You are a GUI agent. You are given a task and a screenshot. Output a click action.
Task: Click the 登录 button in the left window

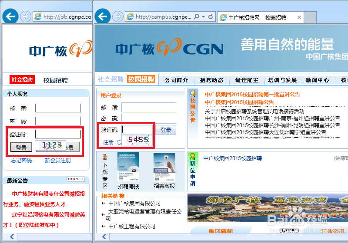(x=21, y=147)
